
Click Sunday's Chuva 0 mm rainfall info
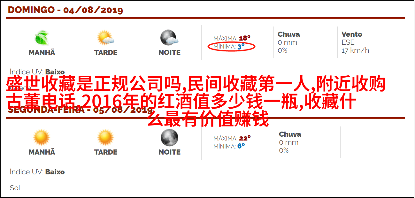pyautogui.click(x=289, y=42)
